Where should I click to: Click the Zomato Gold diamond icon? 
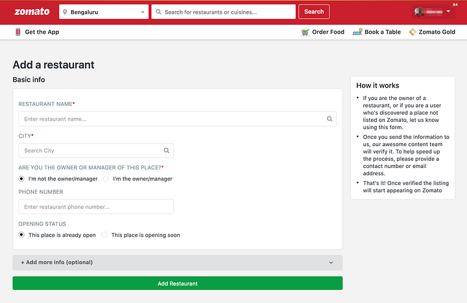pyautogui.click(x=413, y=32)
